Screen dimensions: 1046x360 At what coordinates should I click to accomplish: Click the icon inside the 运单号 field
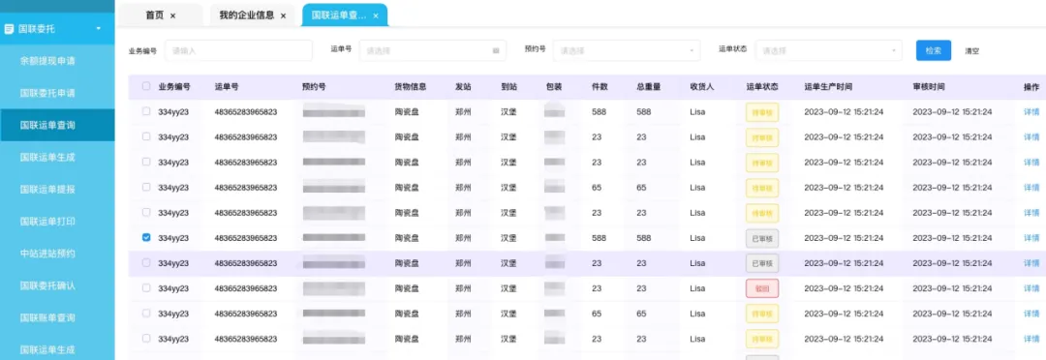(x=496, y=50)
